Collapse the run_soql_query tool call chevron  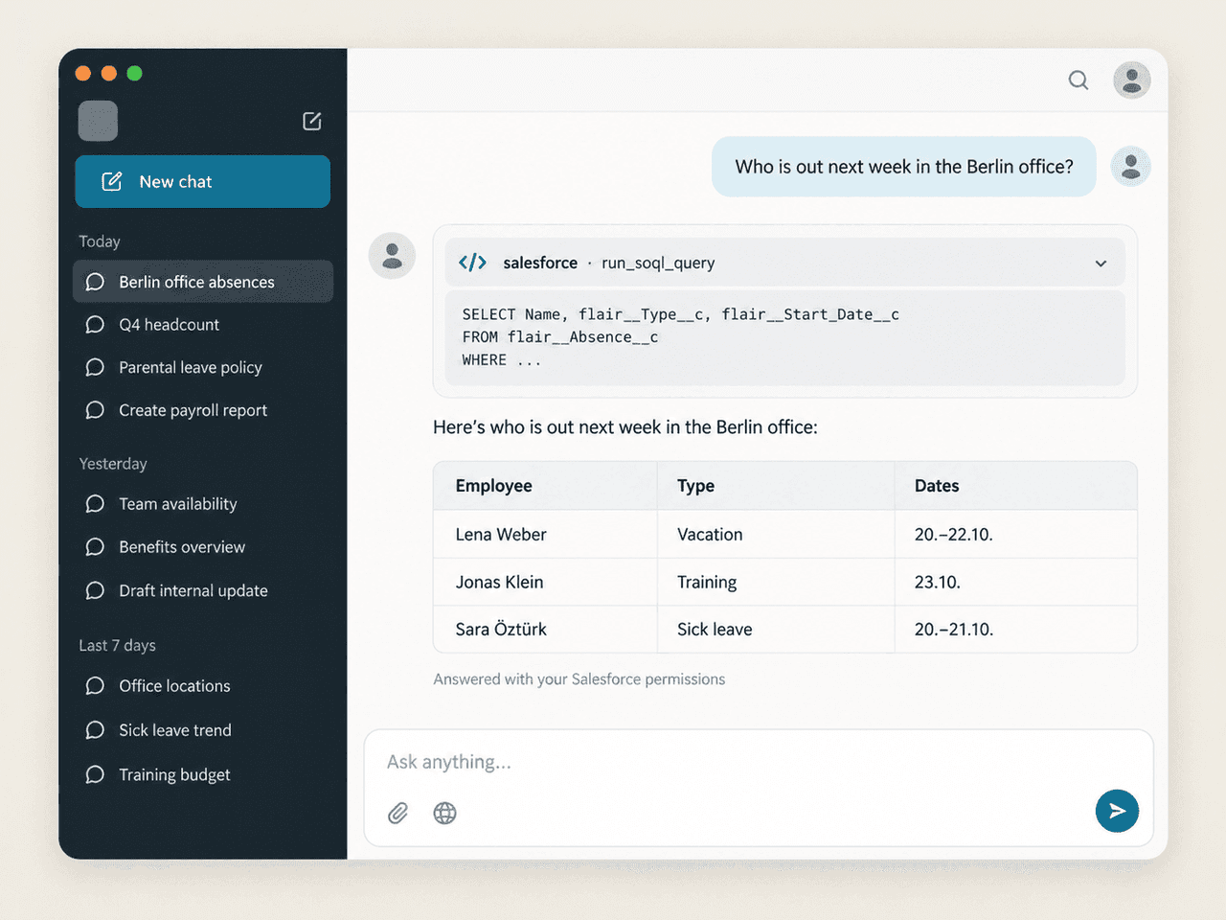1101,264
